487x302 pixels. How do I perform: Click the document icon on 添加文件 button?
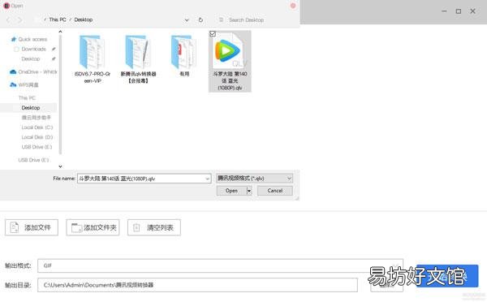(15, 227)
